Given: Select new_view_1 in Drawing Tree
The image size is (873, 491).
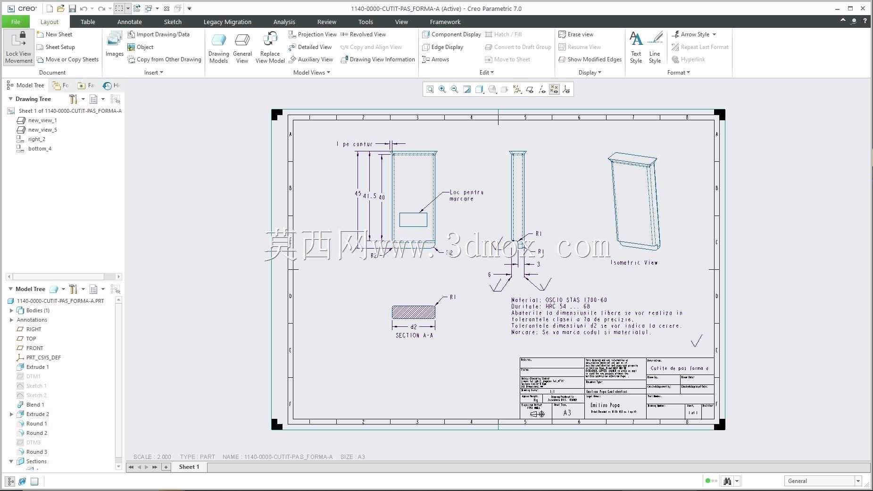Looking at the screenshot, I should [42, 120].
